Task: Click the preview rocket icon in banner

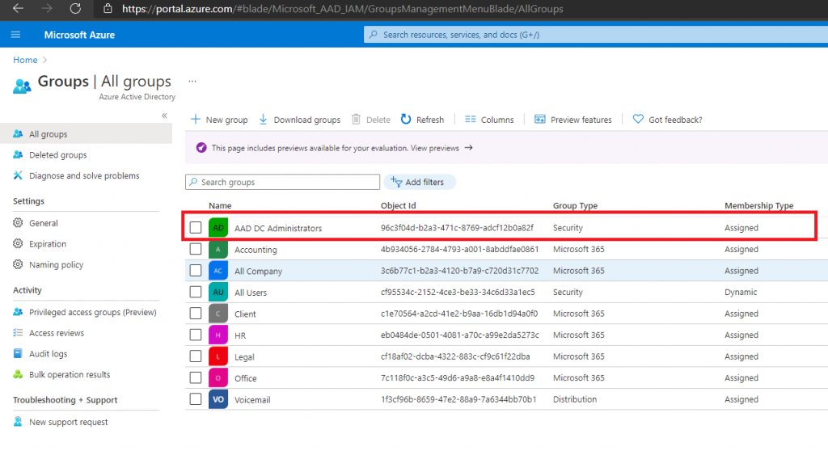Action: [x=201, y=148]
